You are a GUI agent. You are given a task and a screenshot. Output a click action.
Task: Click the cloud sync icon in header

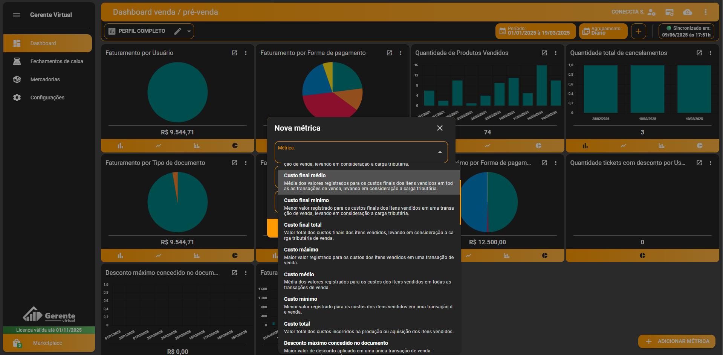[x=688, y=12]
